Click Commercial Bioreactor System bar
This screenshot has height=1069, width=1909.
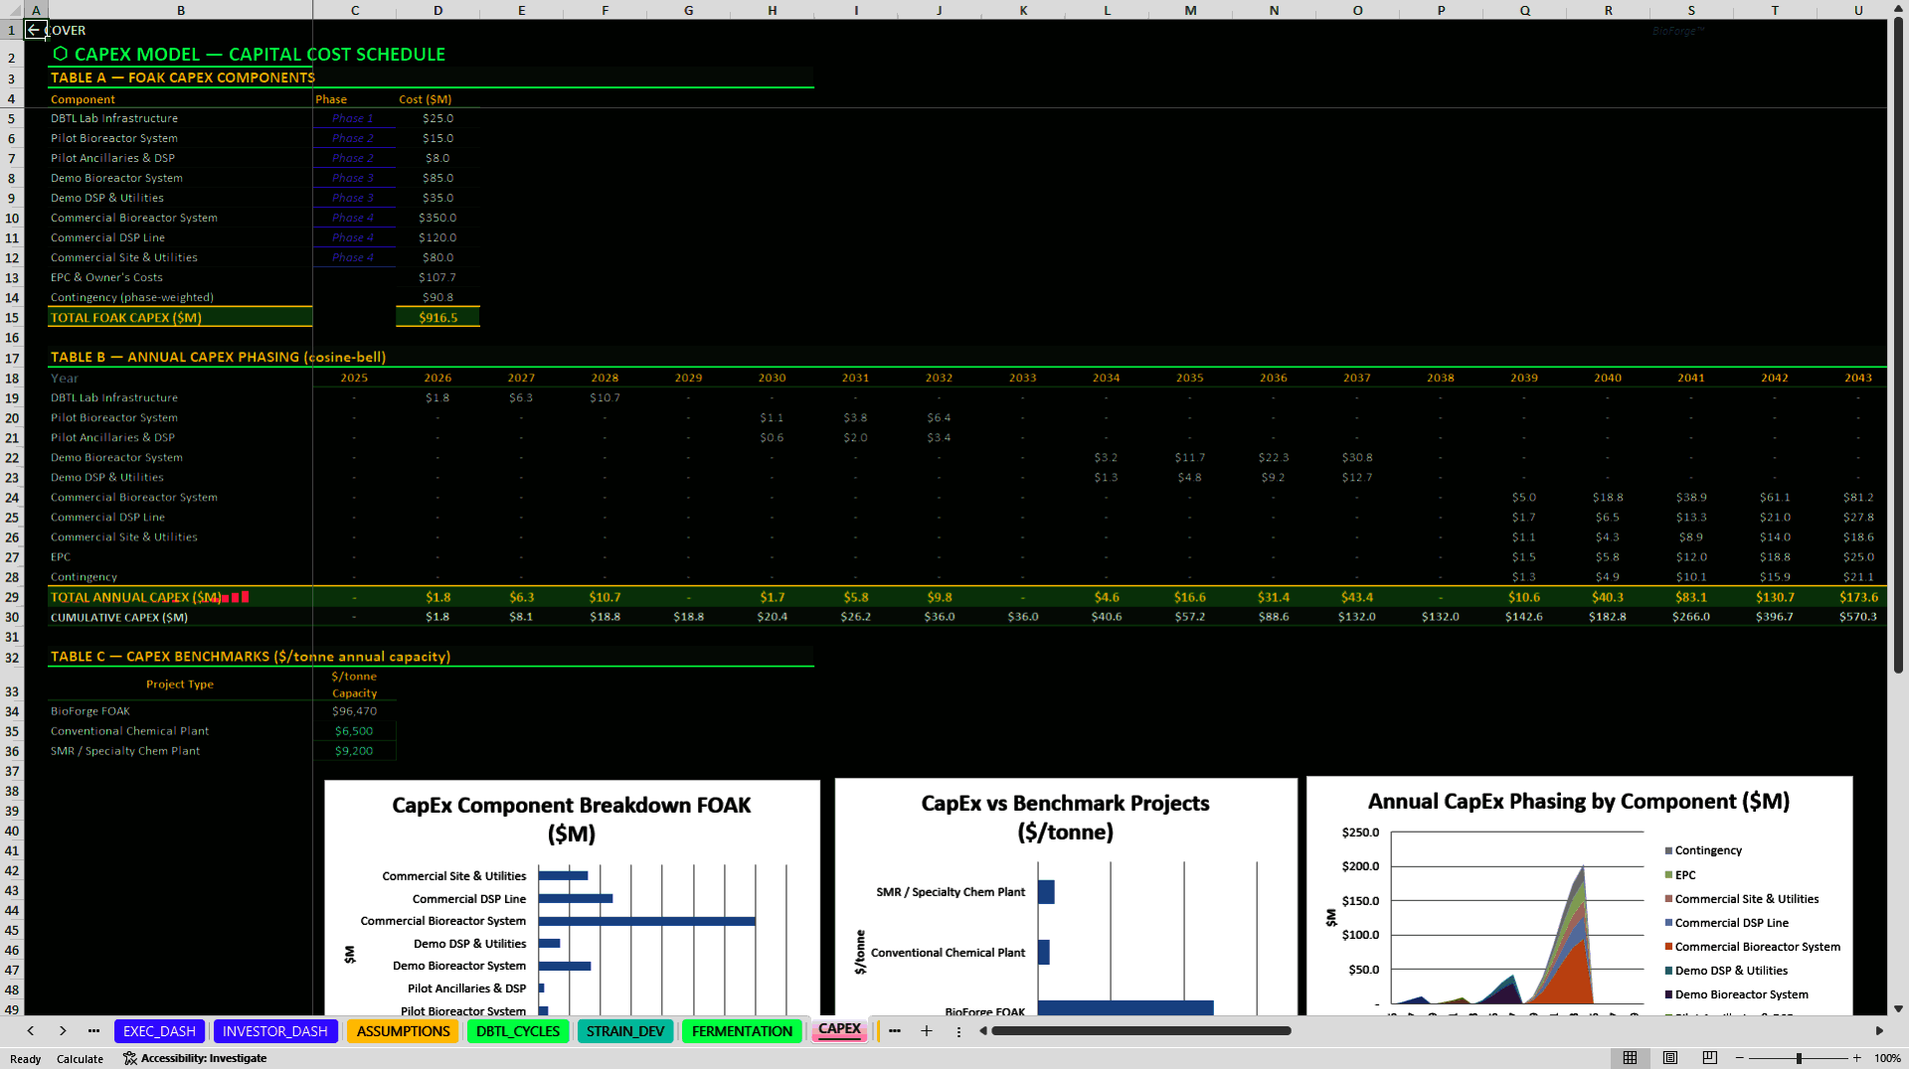click(647, 921)
